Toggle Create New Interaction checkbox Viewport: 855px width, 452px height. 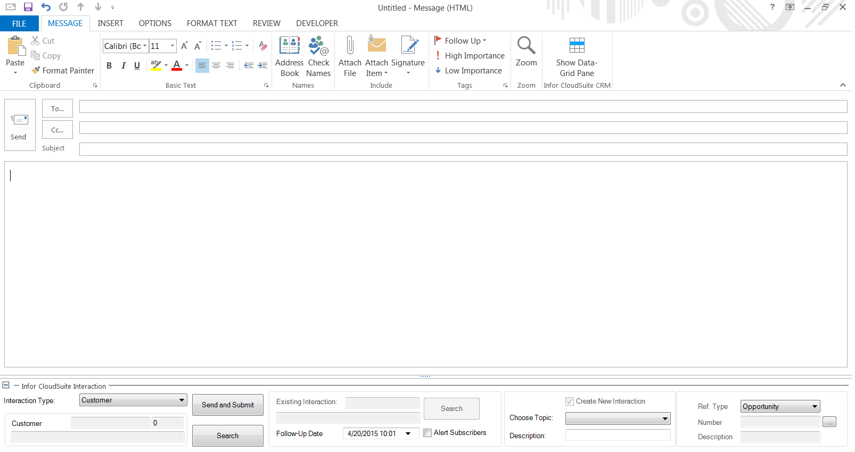tap(570, 401)
